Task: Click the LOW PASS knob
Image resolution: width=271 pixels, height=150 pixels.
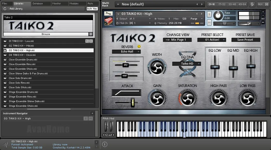Action: coord(248,98)
